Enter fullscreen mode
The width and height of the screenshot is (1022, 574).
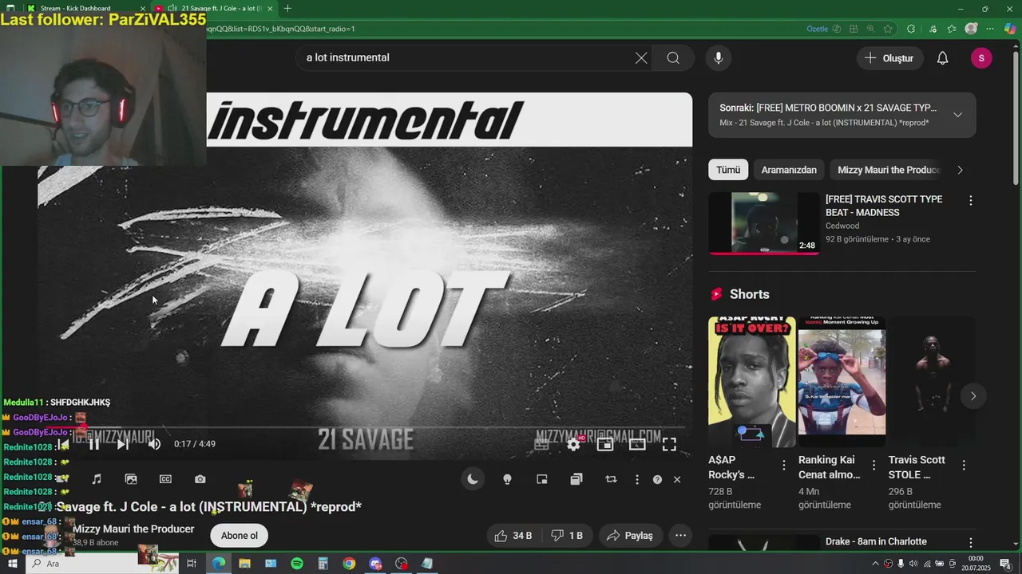tap(669, 444)
